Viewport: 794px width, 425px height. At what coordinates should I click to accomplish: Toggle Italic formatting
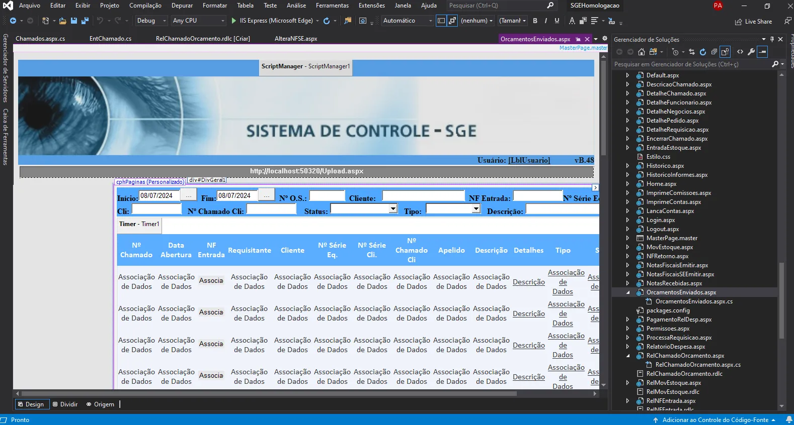coord(546,21)
